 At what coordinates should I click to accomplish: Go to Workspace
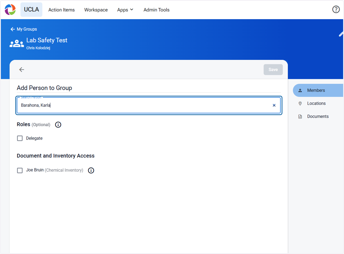click(96, 10)
